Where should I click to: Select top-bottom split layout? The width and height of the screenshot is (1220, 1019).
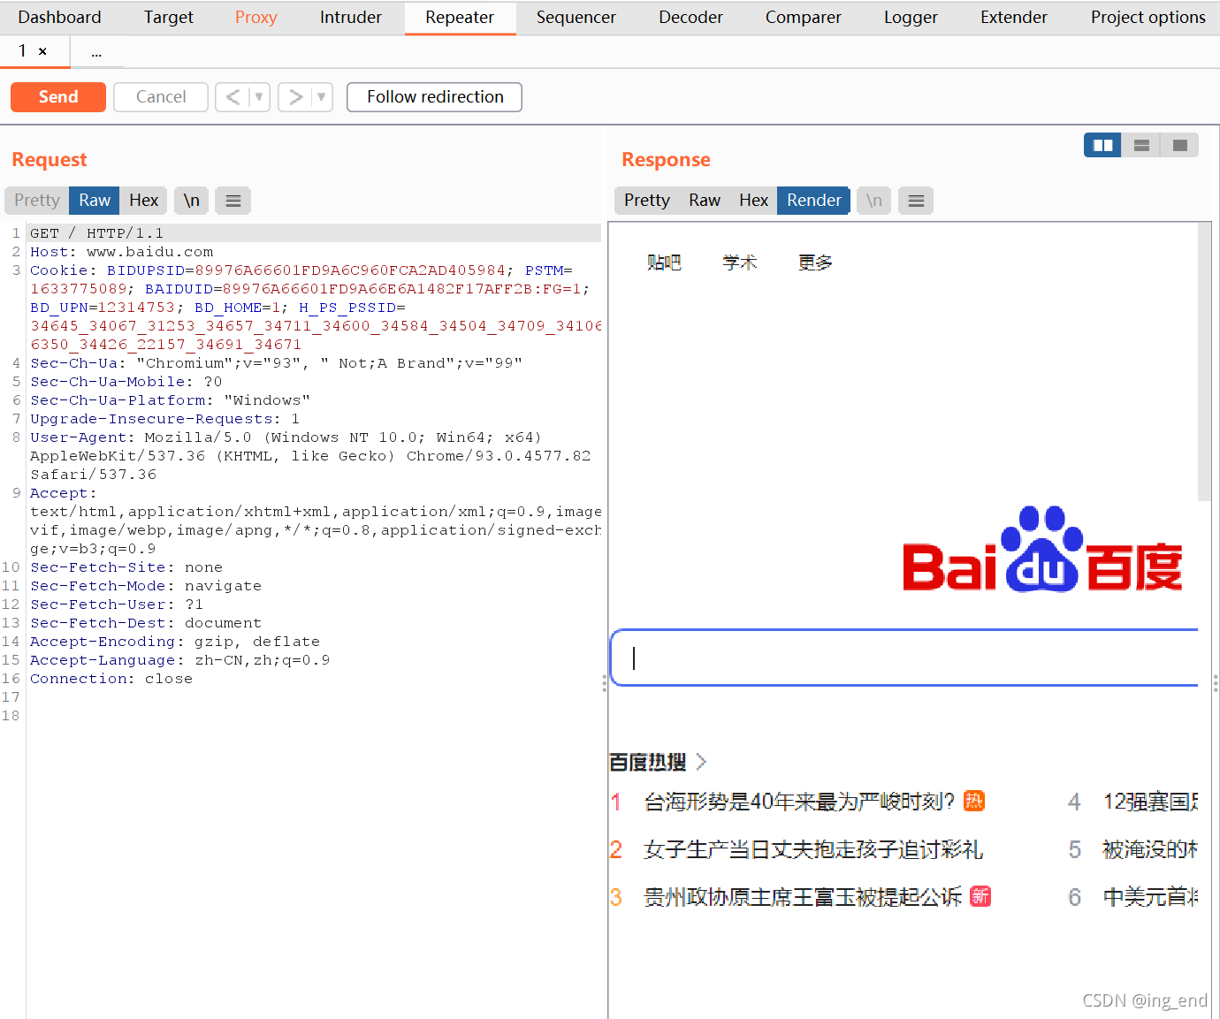1141,145
